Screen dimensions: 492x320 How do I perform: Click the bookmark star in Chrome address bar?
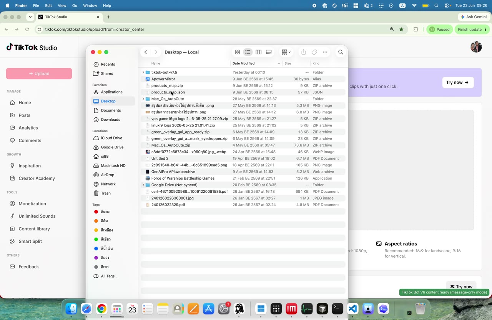[x=401, y=29]
